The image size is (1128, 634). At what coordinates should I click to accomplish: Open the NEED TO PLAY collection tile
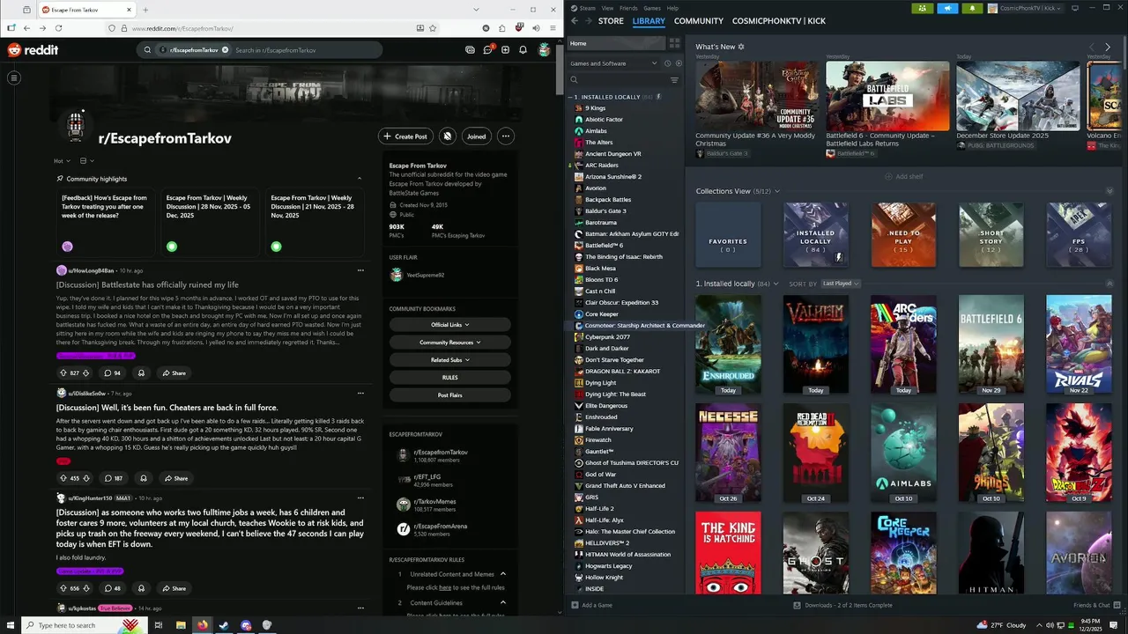[x=903, y=235]
